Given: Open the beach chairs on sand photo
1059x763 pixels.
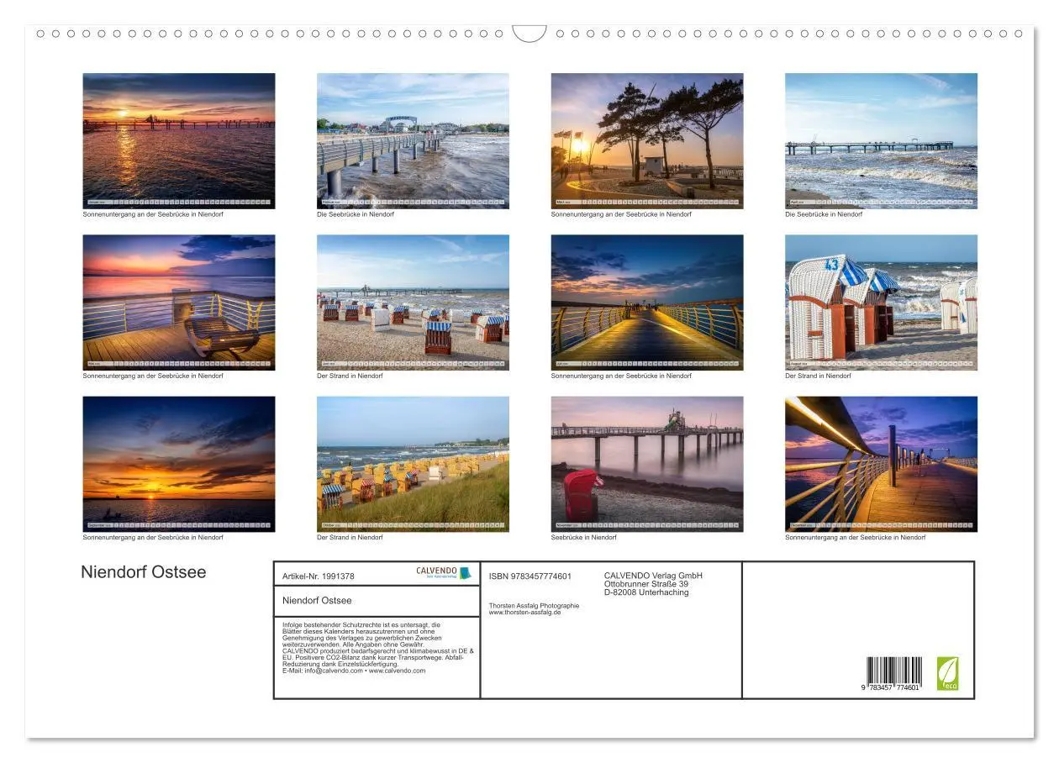Looking at the screenshot, I should click(x=413, y=303).
